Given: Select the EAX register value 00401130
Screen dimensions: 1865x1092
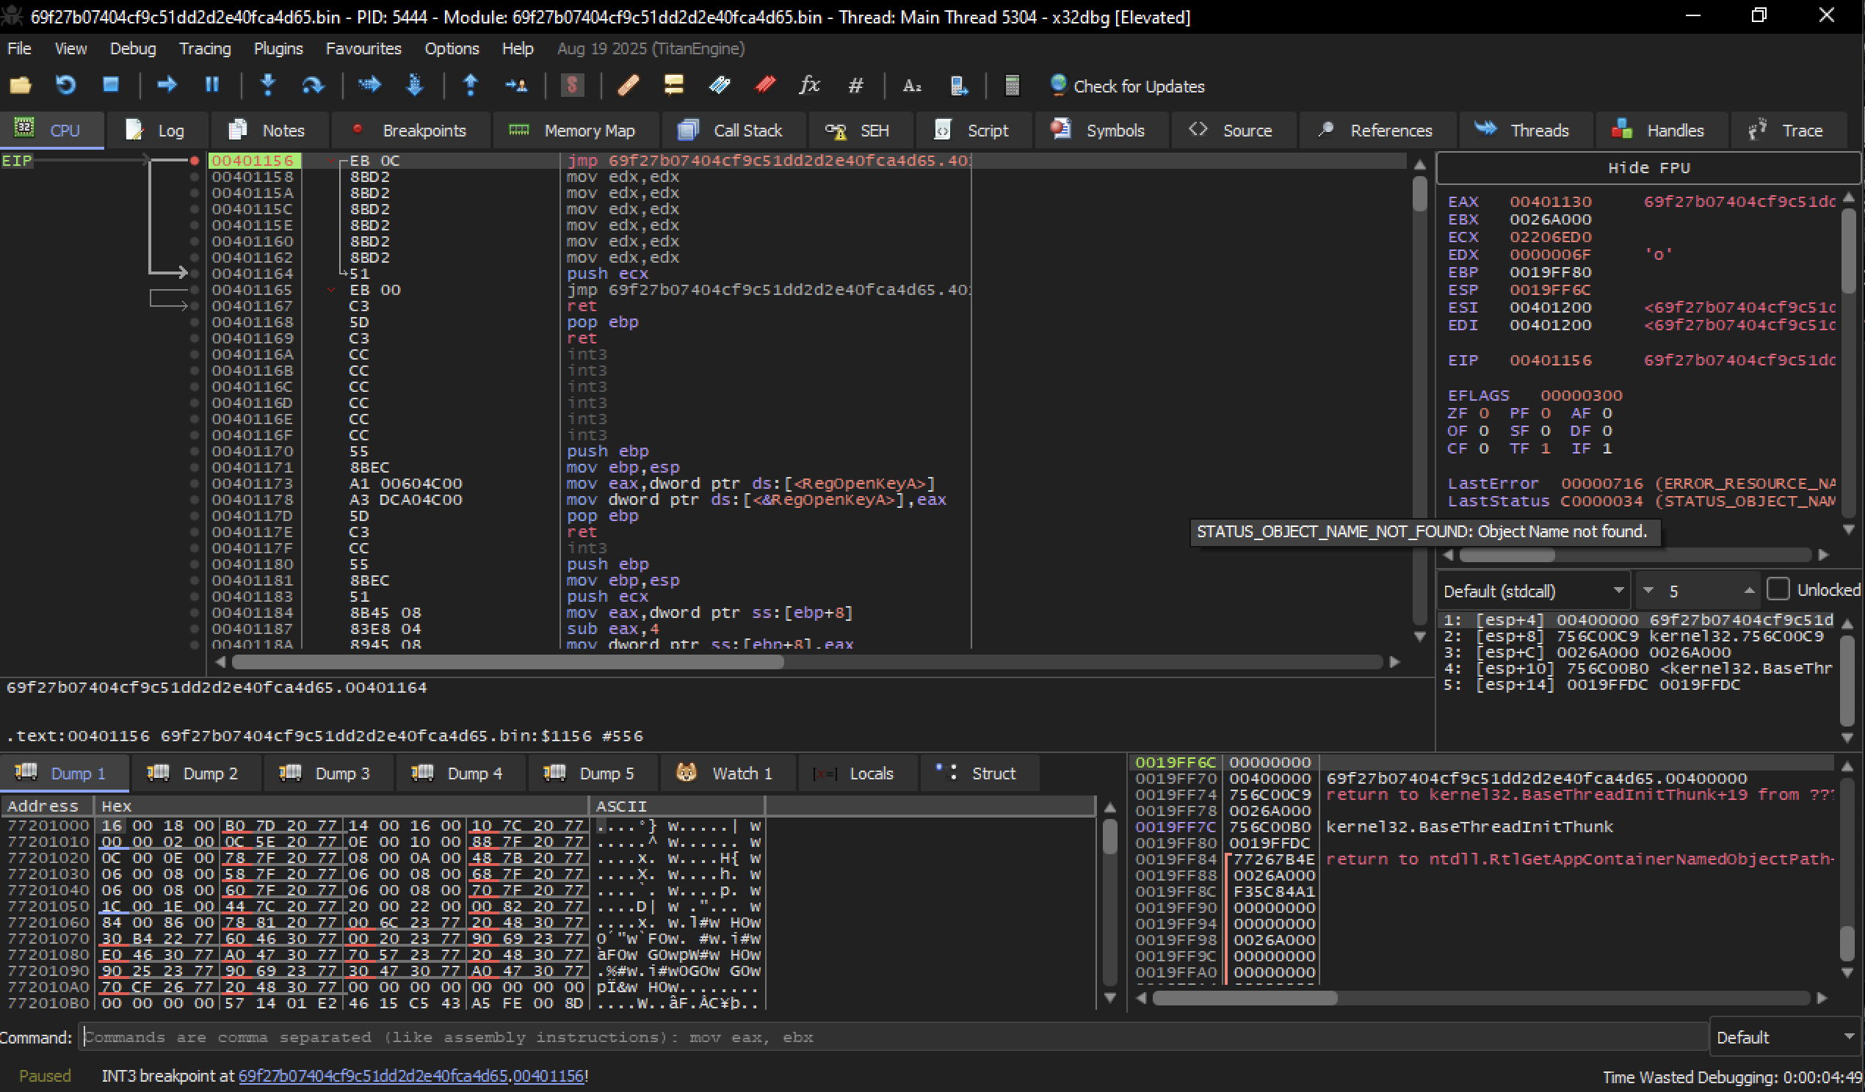Looking at the screenshot, I should tap(1550, 202).
